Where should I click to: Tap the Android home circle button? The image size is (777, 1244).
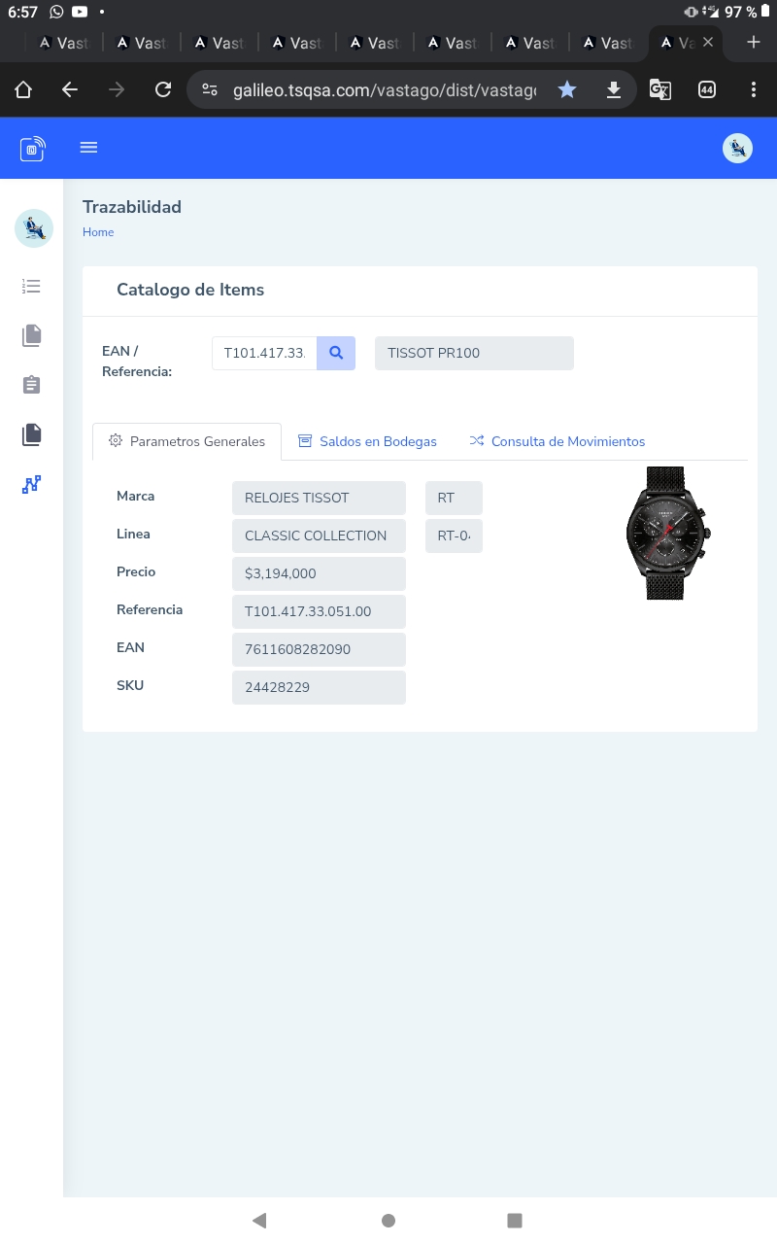click(x=388, y=1221)
